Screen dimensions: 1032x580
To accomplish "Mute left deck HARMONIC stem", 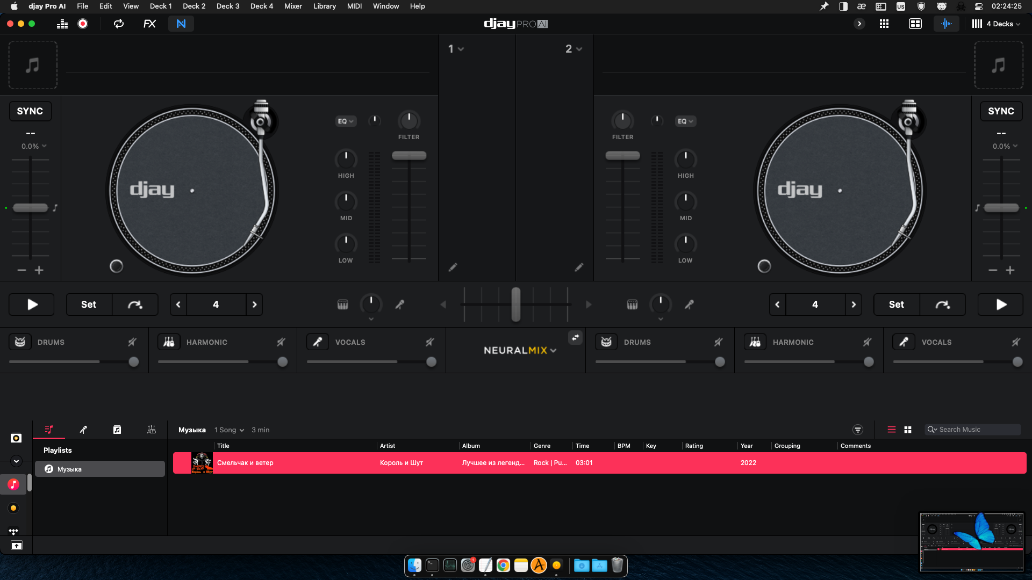I will [x=281, y=342].
